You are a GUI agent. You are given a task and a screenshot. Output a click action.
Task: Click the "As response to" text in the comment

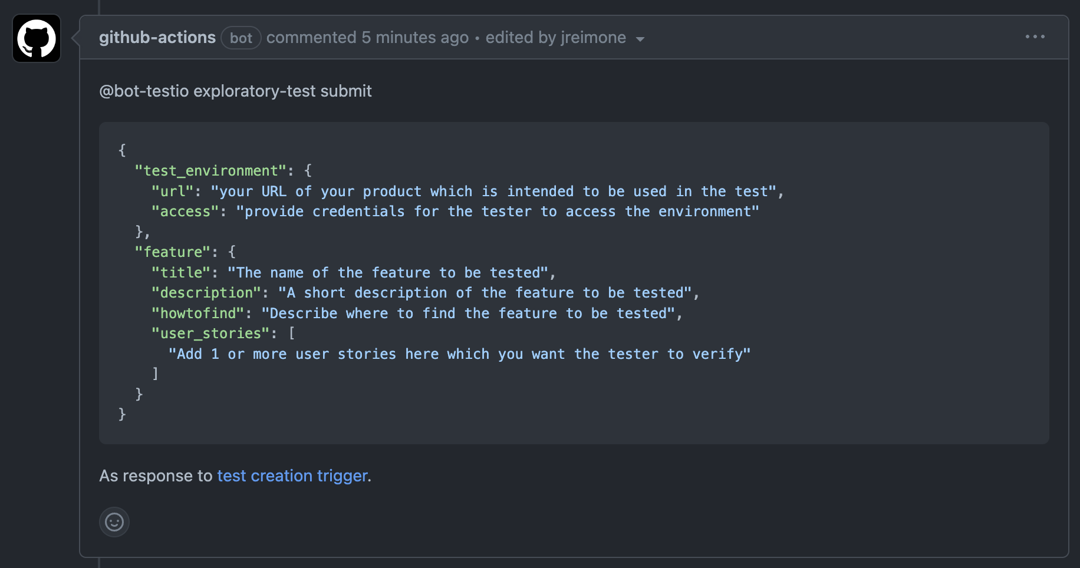tap(156, 475)
